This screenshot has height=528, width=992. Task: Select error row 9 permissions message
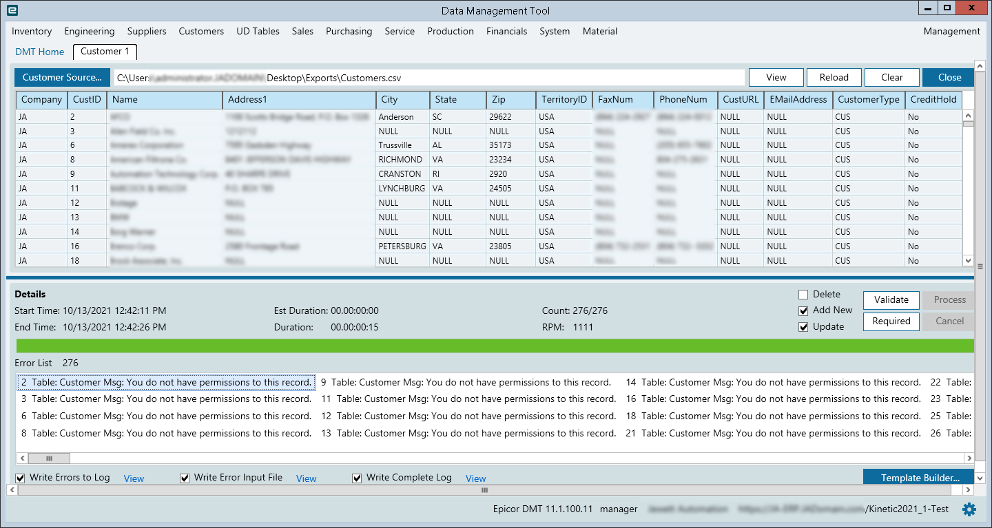pyautogui.click(x=466, y=382)
